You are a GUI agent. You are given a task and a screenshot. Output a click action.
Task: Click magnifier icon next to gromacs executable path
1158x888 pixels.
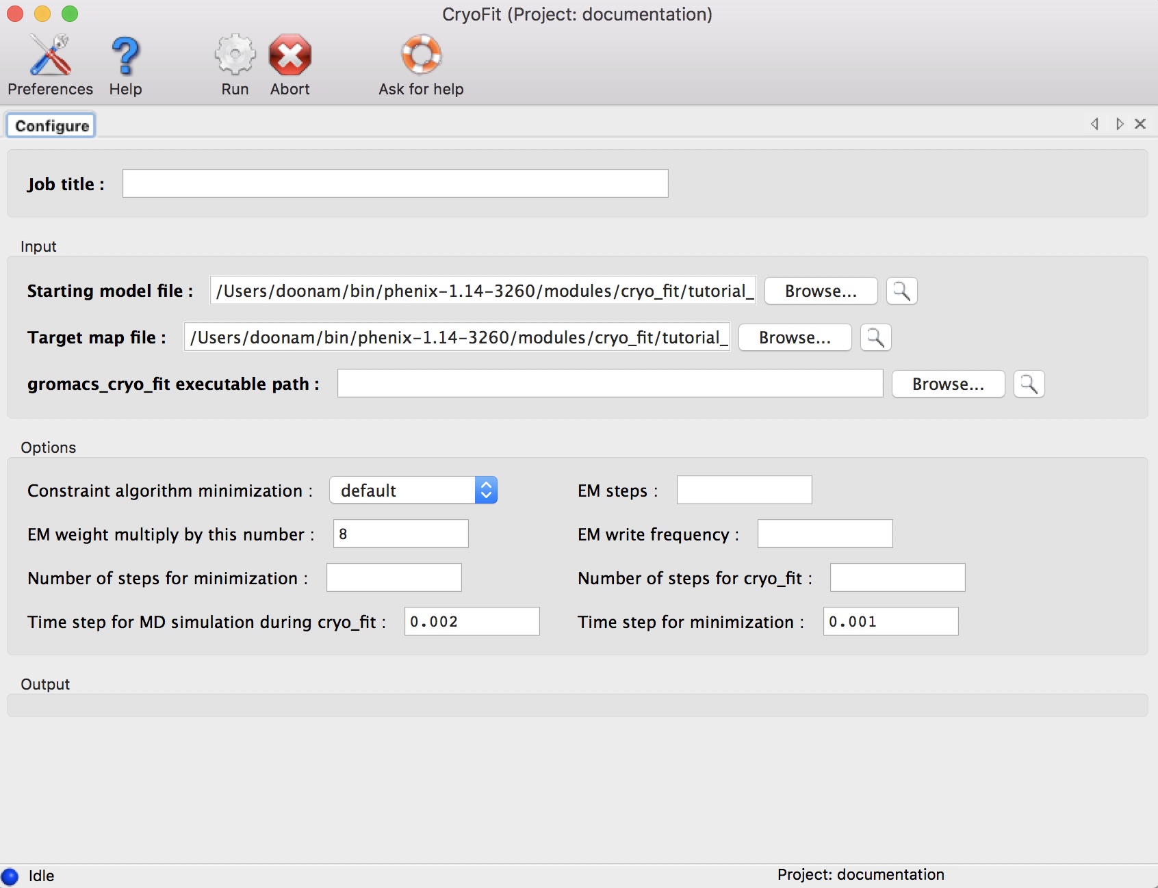click(x=1029, y=384)
